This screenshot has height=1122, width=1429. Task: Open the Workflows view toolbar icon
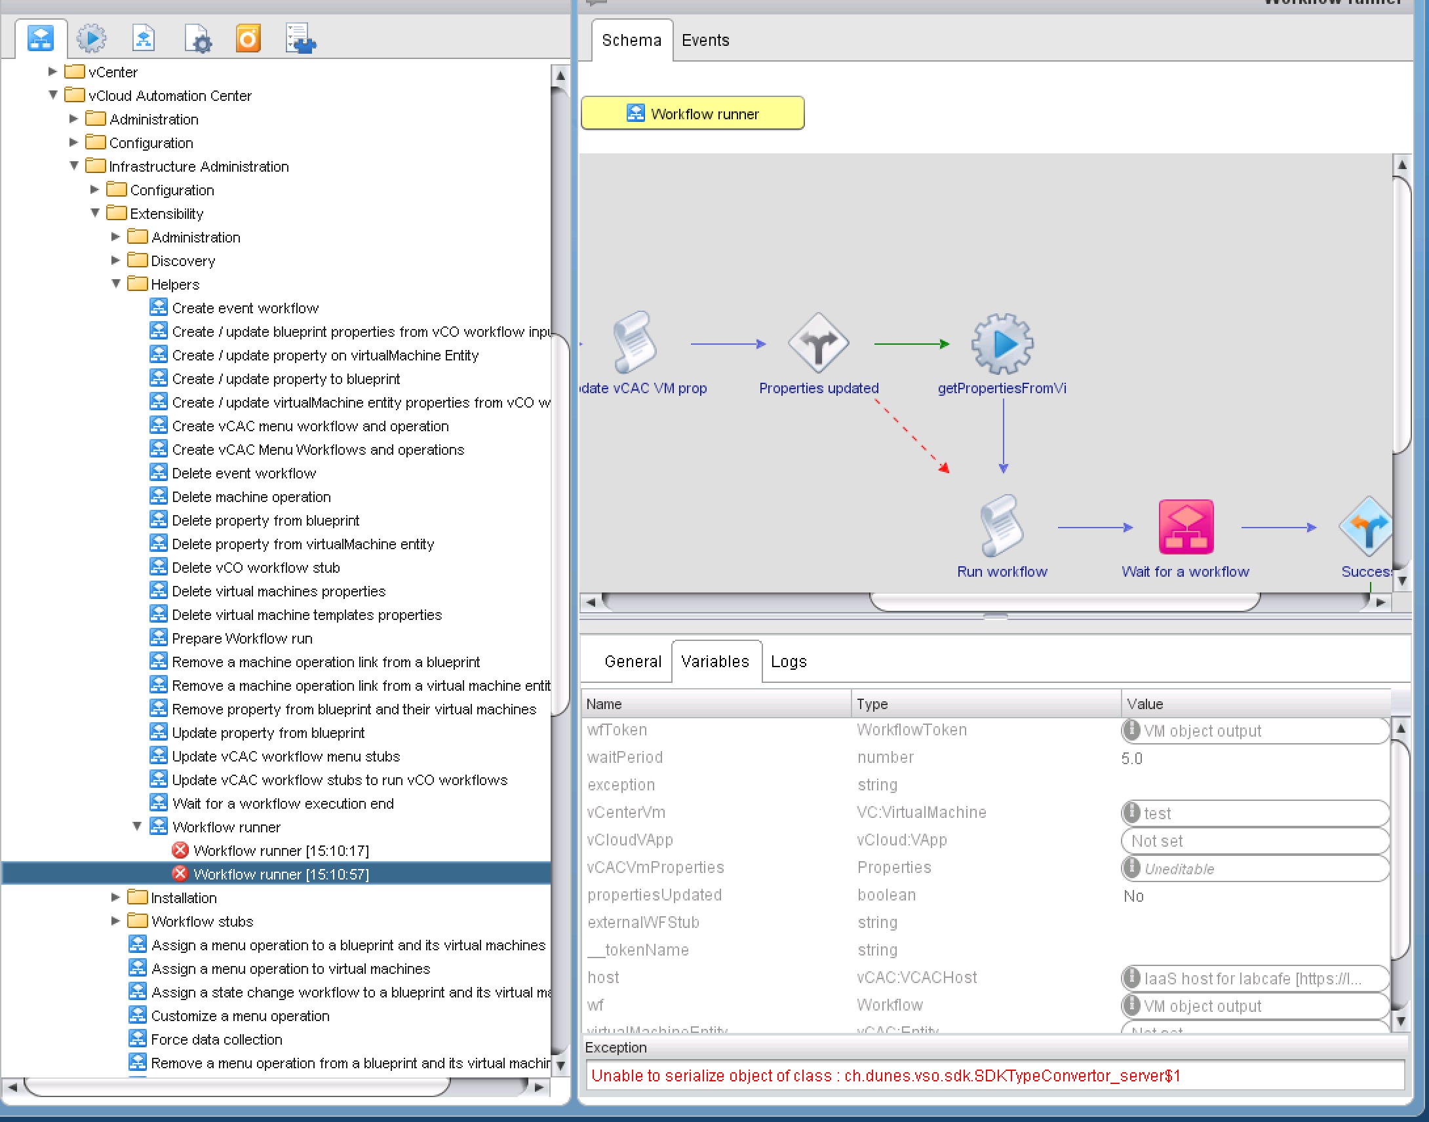click(41, 39)
